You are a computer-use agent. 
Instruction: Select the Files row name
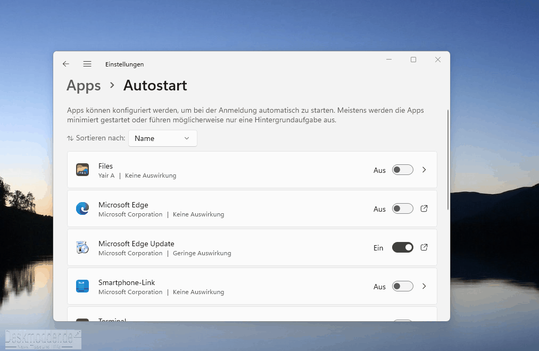click(105, 166)
